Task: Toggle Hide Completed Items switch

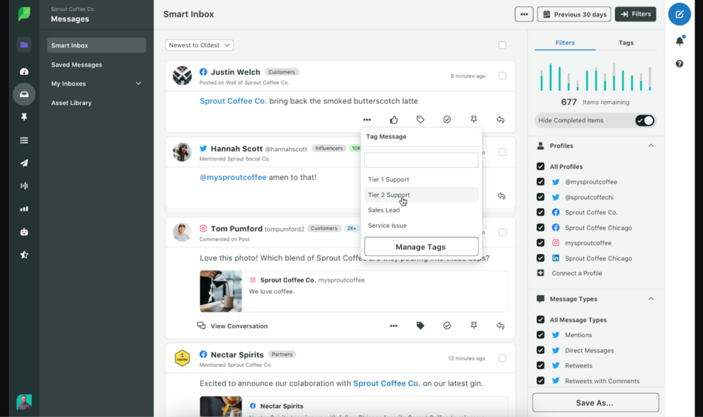Action: [644, 120]
